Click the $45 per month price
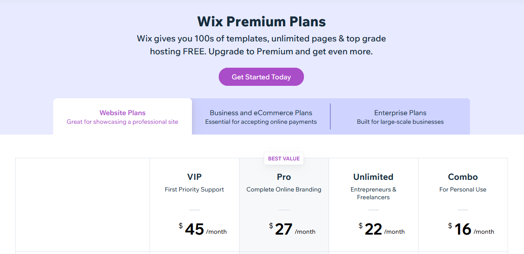The height and width of the screenshot is (254, 524). 203,229
